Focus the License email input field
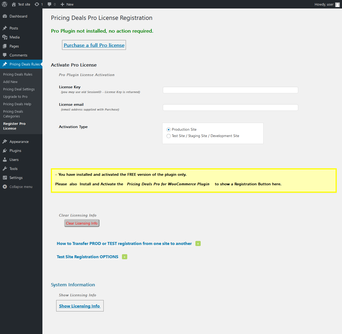Image resolution: width=342 pixels, height=334 pixels. [230, 108]
